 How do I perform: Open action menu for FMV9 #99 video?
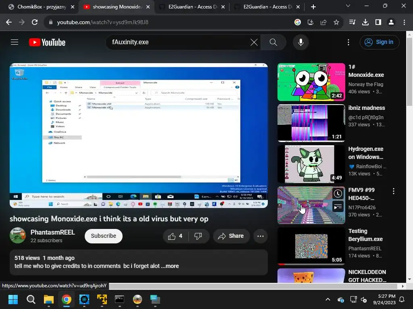394,191
